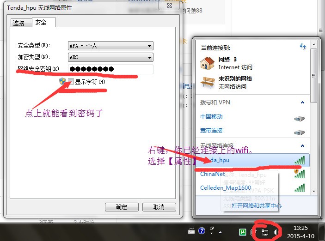Click the house icon for 网络 3
This screenshot has width=325, height=241.
207,63
